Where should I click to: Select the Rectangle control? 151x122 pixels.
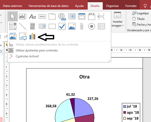52,26
